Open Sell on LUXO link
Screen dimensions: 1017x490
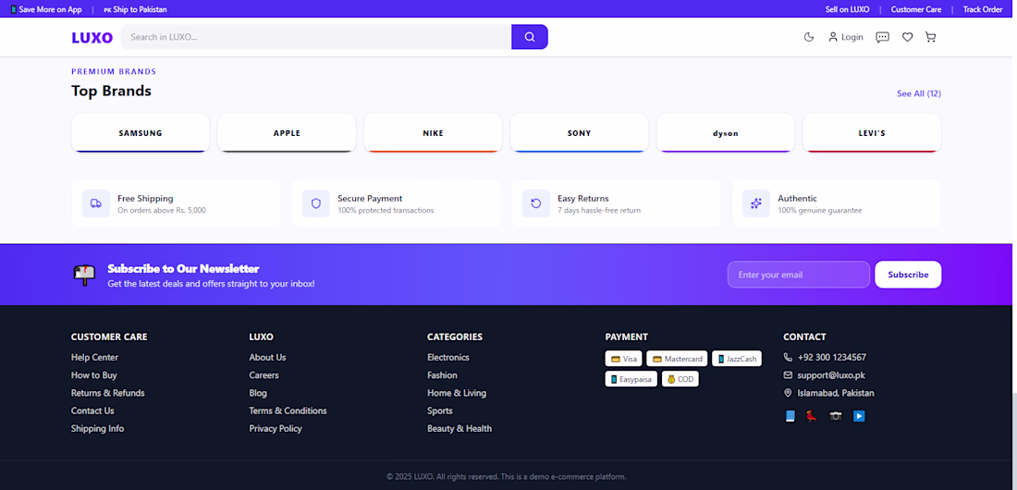pyautogui.click(x=847, y=10)
